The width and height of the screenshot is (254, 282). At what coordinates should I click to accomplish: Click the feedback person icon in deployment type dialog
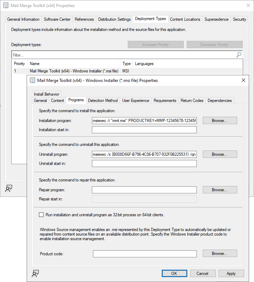[35, 274]
